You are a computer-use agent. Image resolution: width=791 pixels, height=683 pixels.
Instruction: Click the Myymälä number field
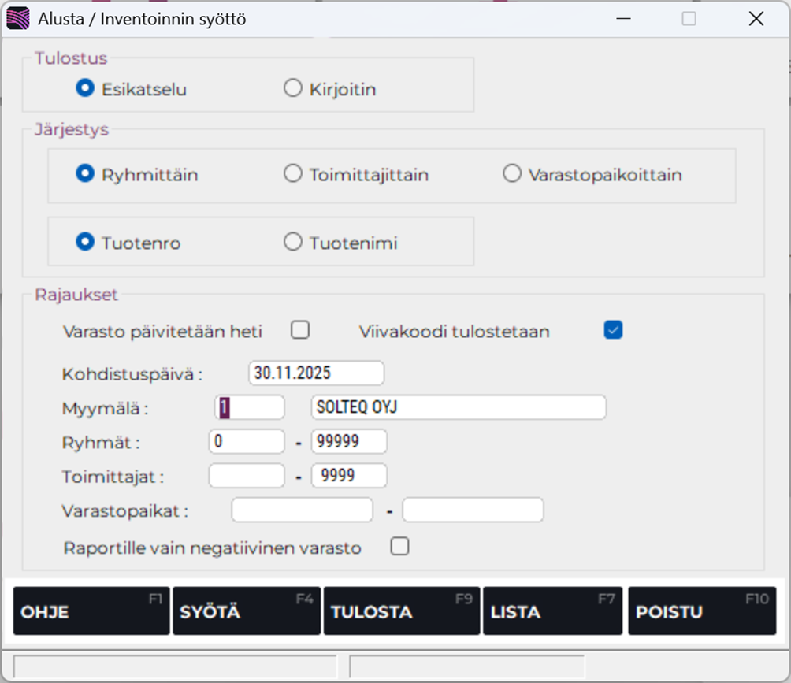(249, 407)
